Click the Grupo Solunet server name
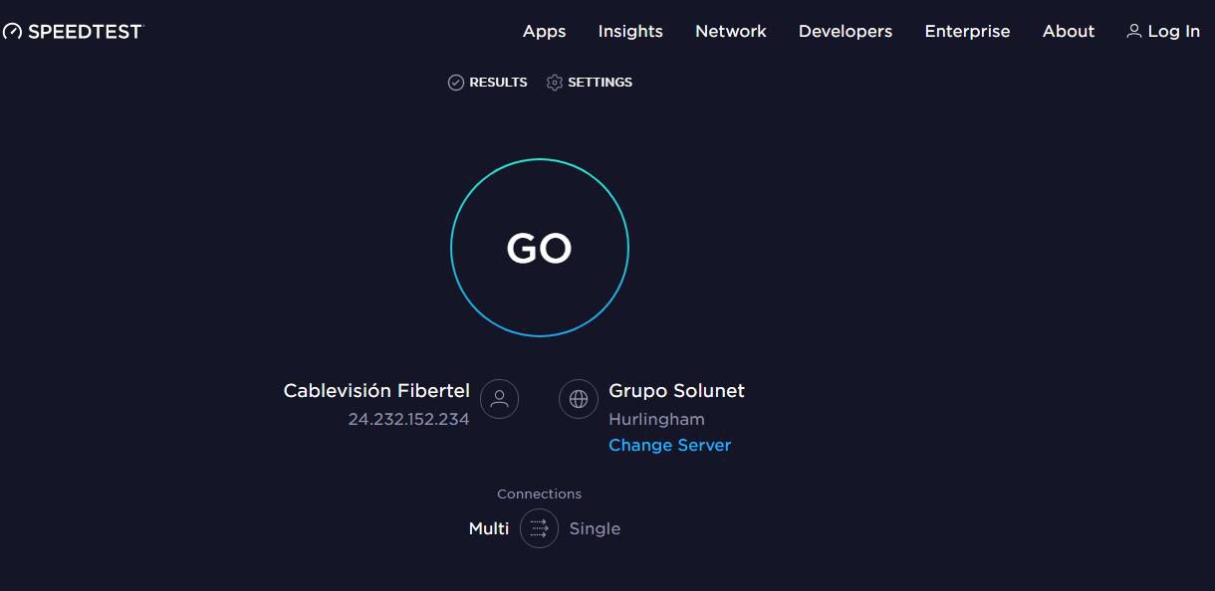1215x591 pixels. click(676, 391)
